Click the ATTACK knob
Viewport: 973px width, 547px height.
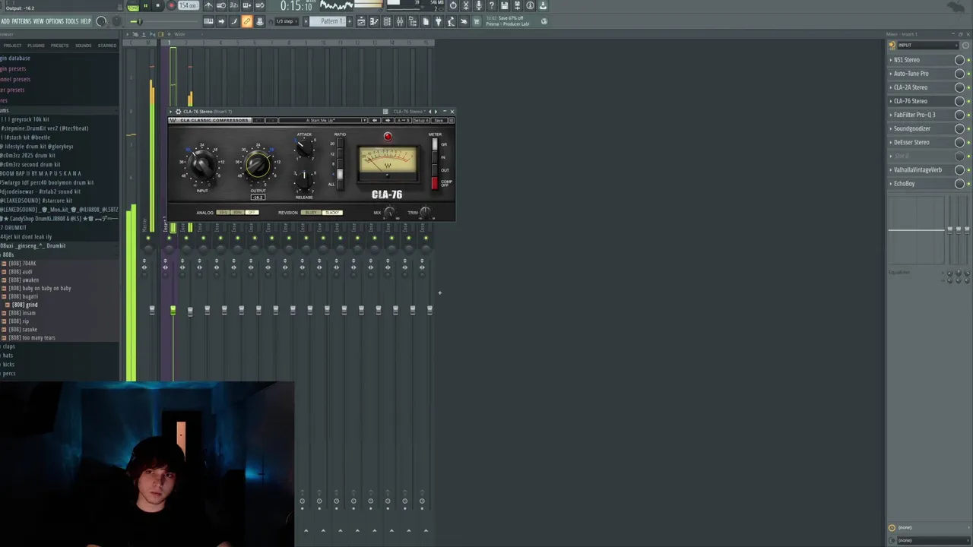[304, 147]
